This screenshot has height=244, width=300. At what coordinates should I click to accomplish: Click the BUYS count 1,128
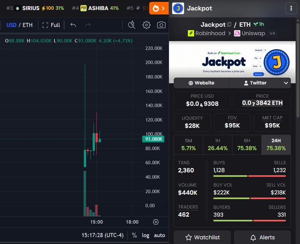(x=219, y=170)
